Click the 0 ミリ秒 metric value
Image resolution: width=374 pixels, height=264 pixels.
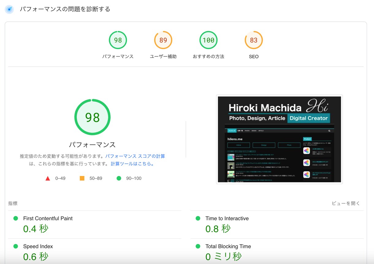pos(223,257)
